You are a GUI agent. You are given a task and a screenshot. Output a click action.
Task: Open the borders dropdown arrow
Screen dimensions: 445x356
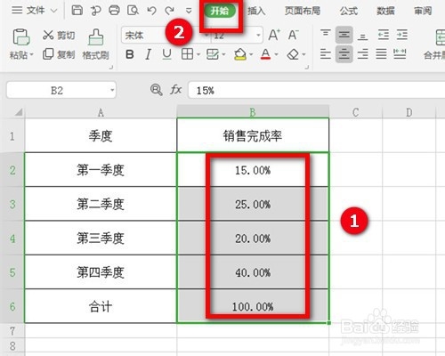198,54
